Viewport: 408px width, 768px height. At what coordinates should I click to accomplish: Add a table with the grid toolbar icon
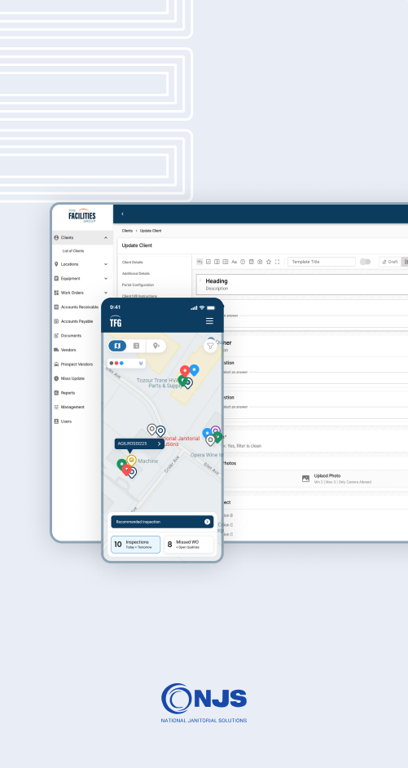pyautogui.click(x=226, y=262)
